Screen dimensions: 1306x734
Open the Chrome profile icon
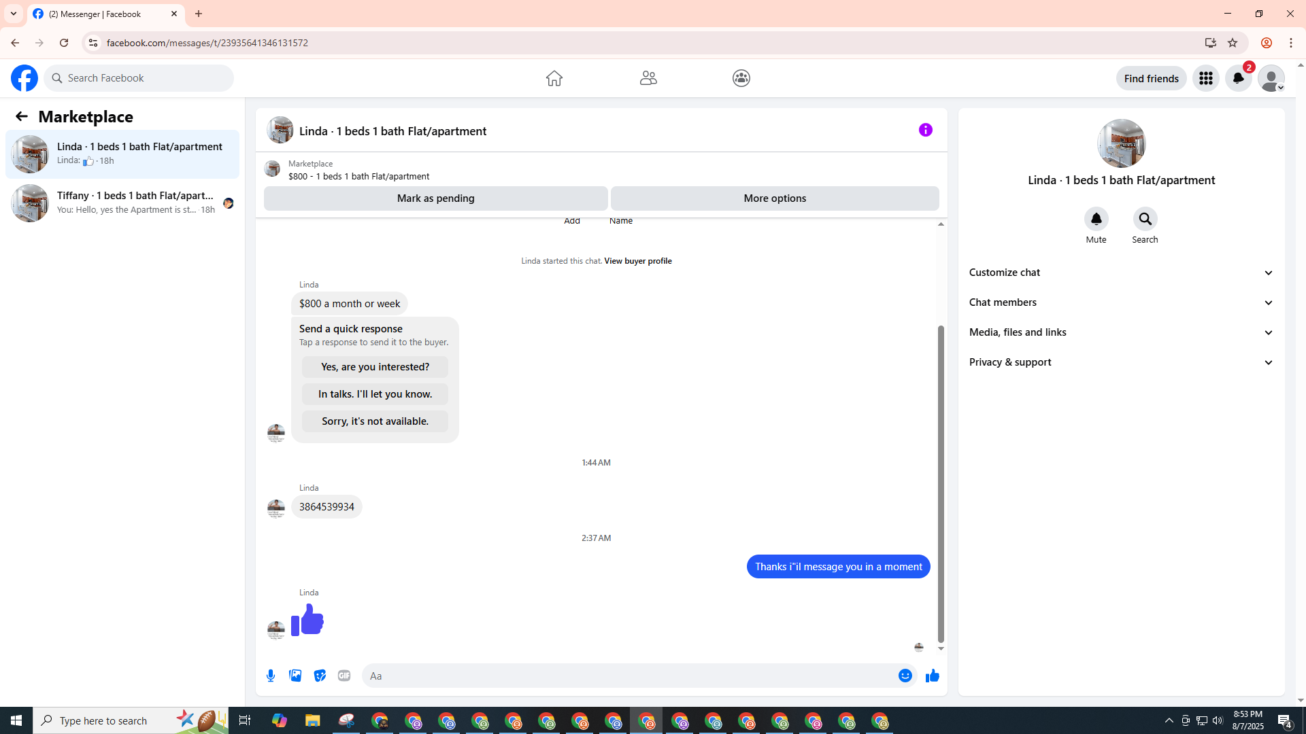click(x=1267, y=43)
